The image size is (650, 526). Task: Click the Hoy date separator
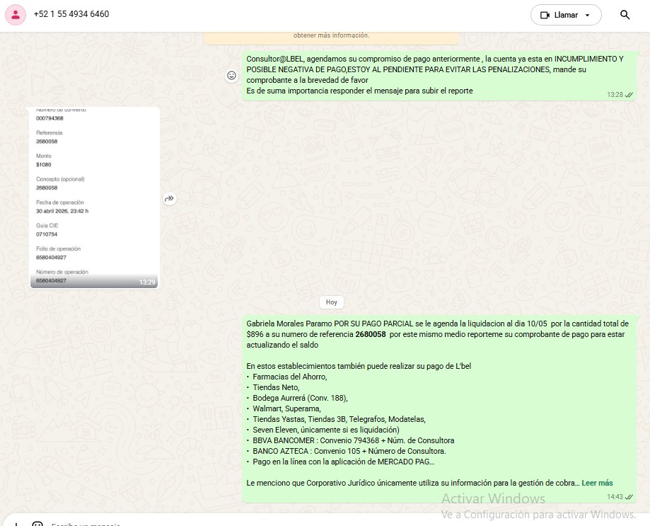point(331,302)
